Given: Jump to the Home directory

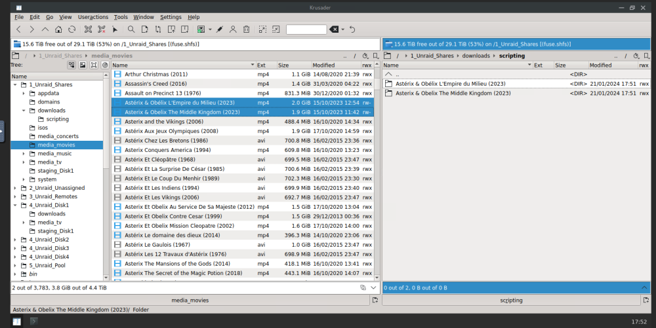Looking at the screenshot, I should pyautogui.click(x=58, y=29).
